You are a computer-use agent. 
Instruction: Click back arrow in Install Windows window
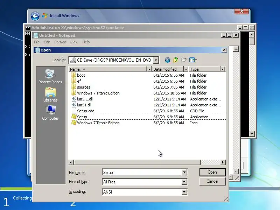[x=35, y=16]
